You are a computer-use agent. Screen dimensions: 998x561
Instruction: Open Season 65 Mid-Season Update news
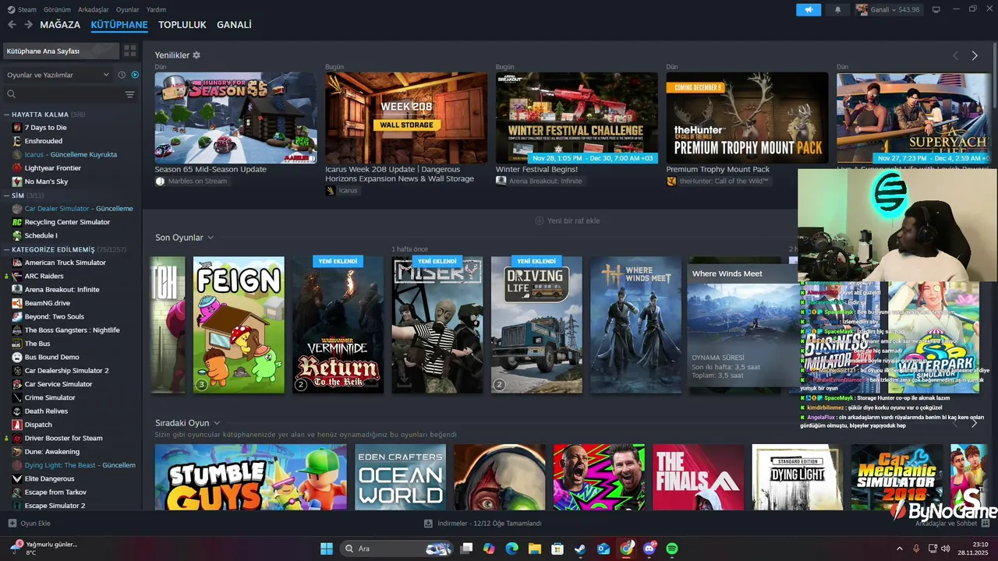235,118
